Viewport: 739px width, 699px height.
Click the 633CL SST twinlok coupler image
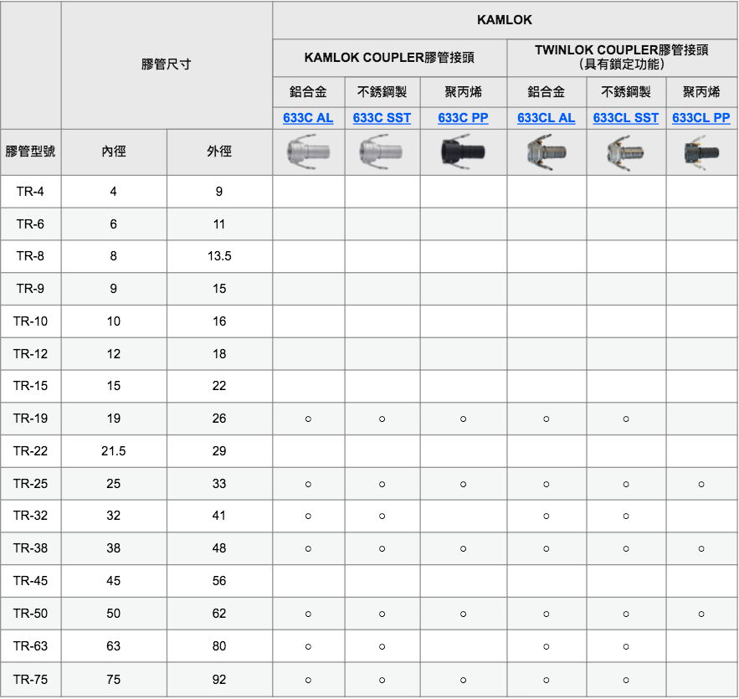(x=625, y=152)
